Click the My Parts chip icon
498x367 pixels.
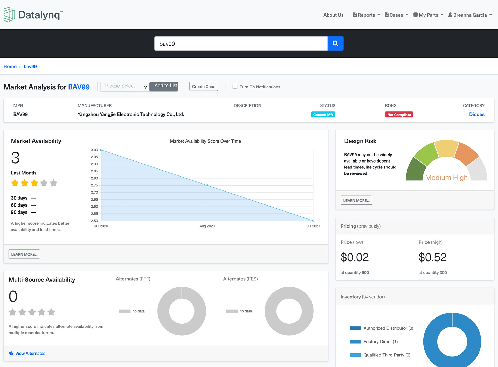pyautogui.click(x=415, y=15)
